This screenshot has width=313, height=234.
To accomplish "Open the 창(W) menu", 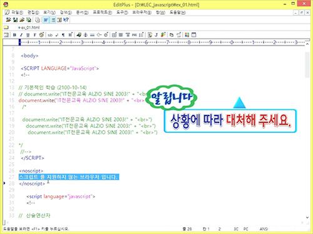I will 160,12.
